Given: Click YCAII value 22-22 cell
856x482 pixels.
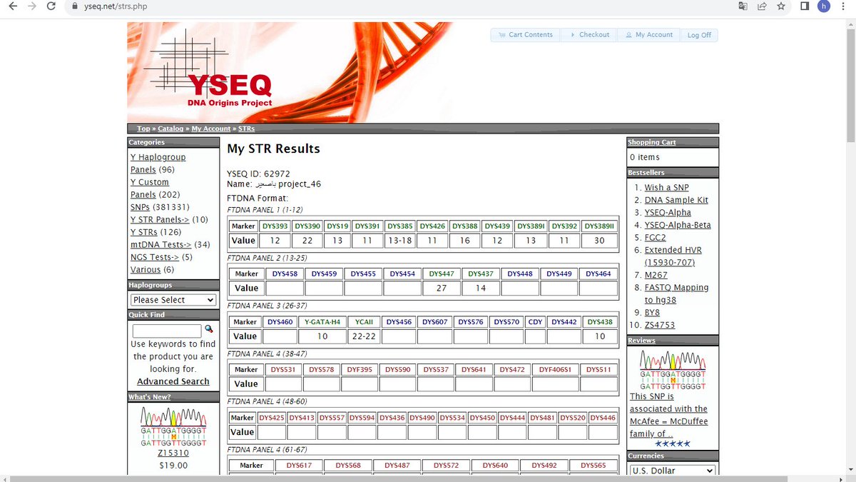Looking at the screenshot, I should [364, 336].
